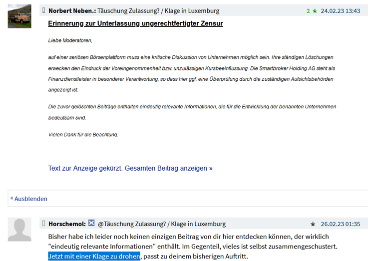Click Horschemol's grey placeholder avatar
The height and width of the screenshot is (261, 368).
(19, 230)
